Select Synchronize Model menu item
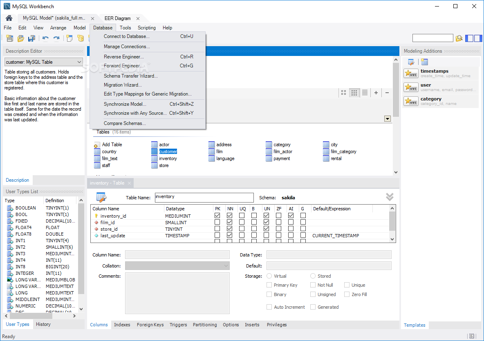Image resolution: width=484 pixels, height=341 pixels. tap(125, 104)
